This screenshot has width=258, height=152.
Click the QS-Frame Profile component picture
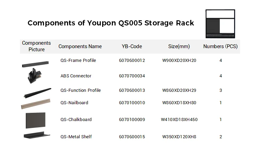point(35,64)
